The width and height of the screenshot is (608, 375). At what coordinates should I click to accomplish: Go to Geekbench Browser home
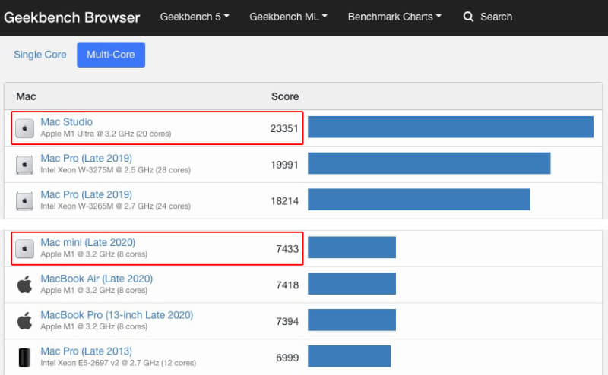(x=71, y=17)
